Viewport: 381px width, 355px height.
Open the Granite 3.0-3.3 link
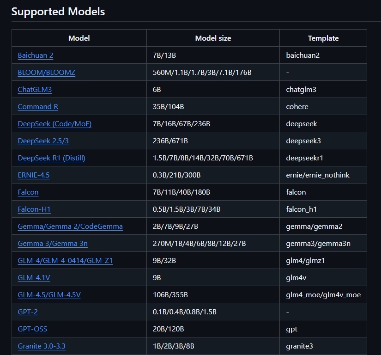(42, 346)
